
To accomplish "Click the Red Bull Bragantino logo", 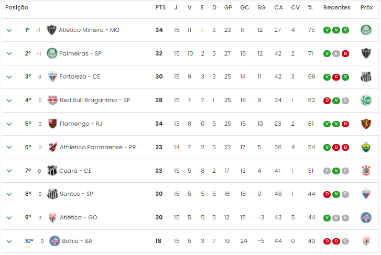I will (x=52, y=100).
